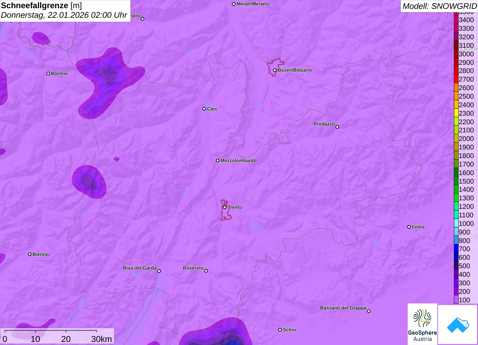The height and width of the screenshot is (345, 478).
Task: Click the Riva del Garda label
Action: (x=140, y=268)
